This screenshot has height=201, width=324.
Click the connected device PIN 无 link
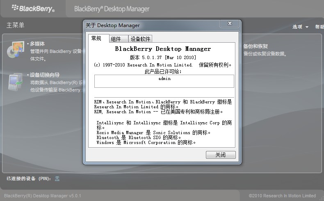pyautogui.click(x=57, y=178)
